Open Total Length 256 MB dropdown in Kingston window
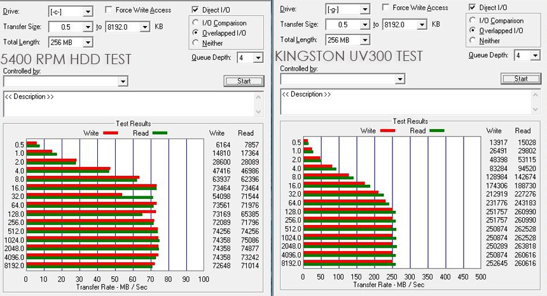This screenshot has width=547, height=296. (x=365, y=40)
